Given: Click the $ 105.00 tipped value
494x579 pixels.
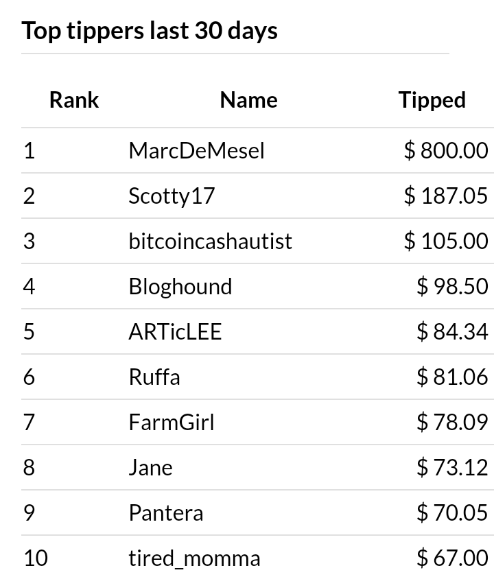Looking at the screenshot, I should [446, 241].
